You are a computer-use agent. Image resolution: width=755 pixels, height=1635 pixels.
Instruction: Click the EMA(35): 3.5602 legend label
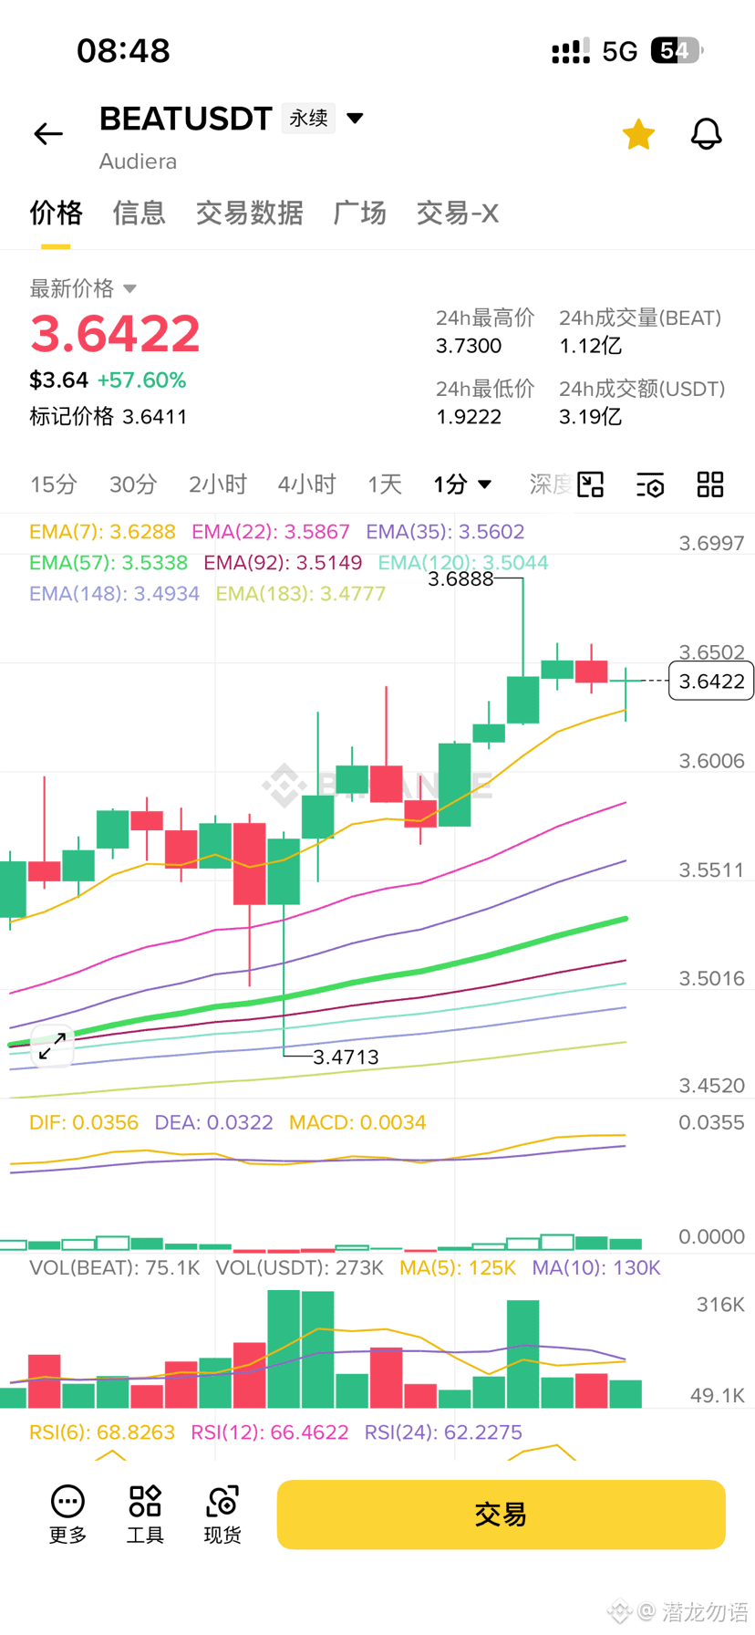click(445, 532)
